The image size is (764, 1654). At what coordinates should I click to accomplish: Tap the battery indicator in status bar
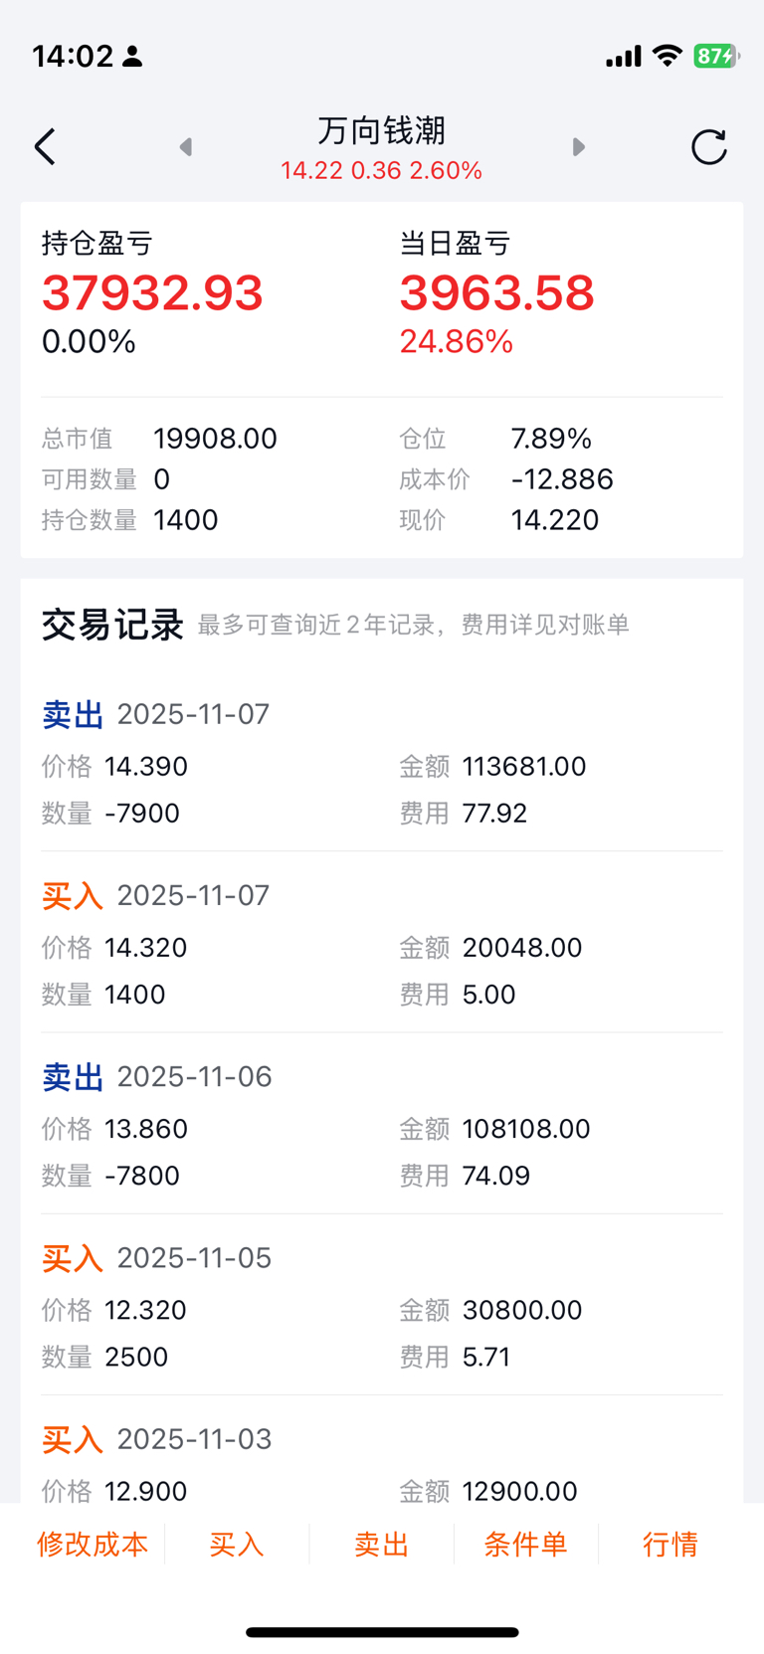click(x=715, y=56)
